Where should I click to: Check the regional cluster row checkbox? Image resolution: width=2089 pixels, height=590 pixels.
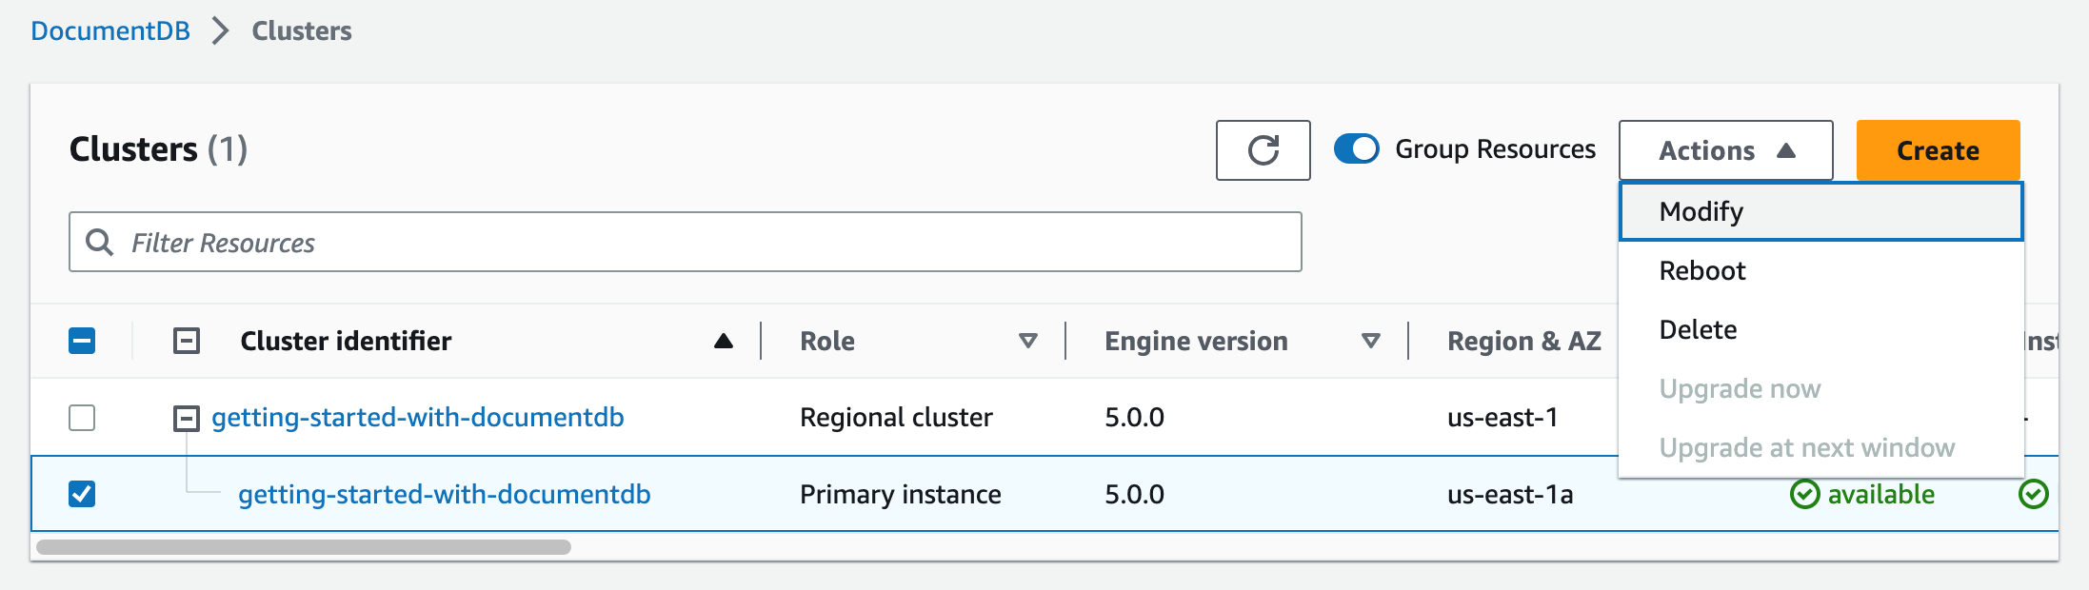tap(82, 418)
